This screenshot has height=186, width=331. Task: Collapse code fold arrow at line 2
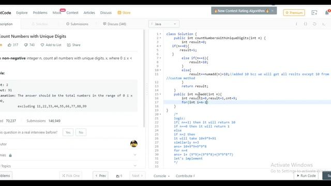[160, 38]
